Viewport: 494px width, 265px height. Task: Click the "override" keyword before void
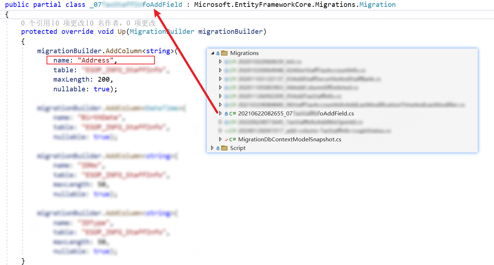pyautogui.click(x=78, y=32)
